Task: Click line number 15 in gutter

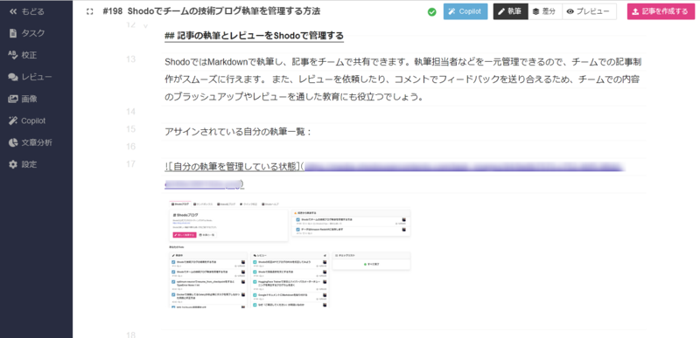Action: pos(130,129)
